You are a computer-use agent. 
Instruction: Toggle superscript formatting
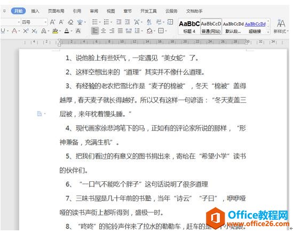(26, 31)
